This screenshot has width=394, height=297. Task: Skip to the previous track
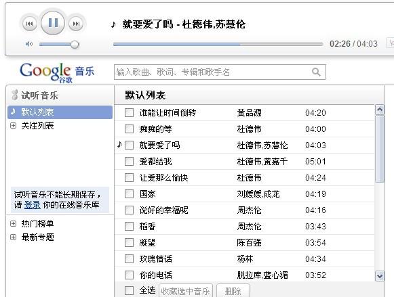pos(30,24)
